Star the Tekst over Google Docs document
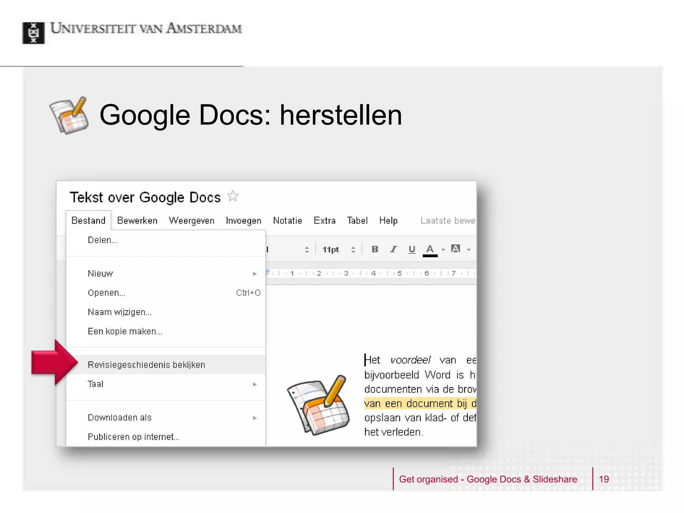Image resolution: width=684 pixels, height=513 pixels. pyautogui.click(x=233, y=196)
